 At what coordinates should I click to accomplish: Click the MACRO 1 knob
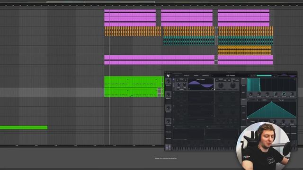[x=168, y=81]
